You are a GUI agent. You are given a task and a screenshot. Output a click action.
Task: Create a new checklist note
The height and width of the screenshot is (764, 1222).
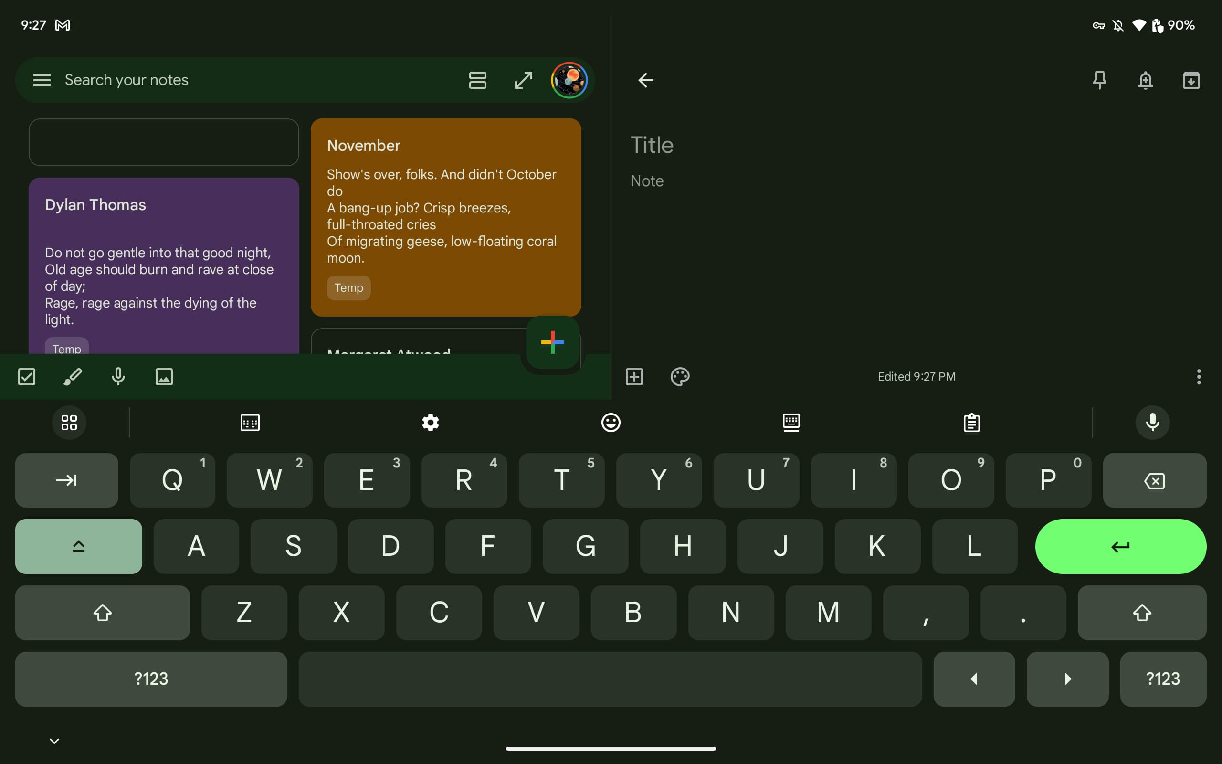(27, 376)
